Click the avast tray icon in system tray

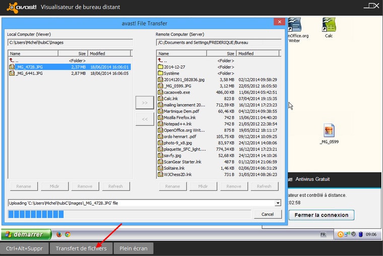(x=340, y=234)
